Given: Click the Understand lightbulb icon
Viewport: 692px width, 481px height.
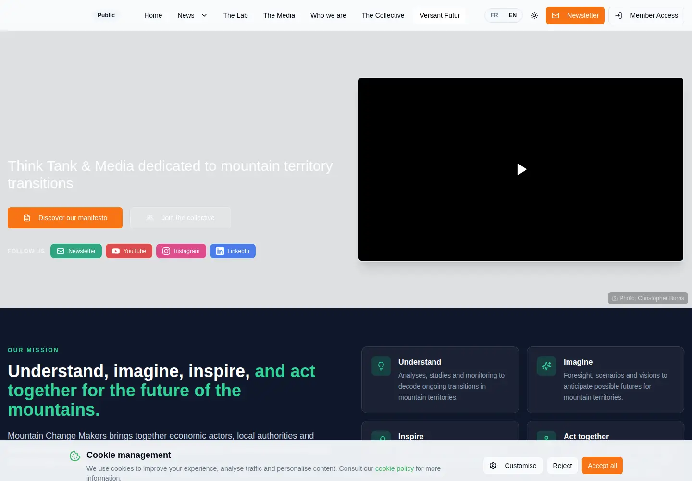Looking at the screenshot, I should click(381, 366).
